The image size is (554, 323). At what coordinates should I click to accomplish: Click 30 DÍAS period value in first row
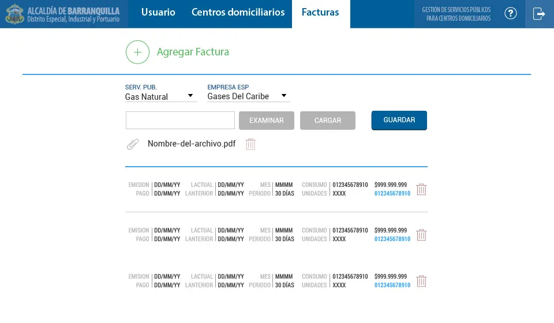pos(285,193)
